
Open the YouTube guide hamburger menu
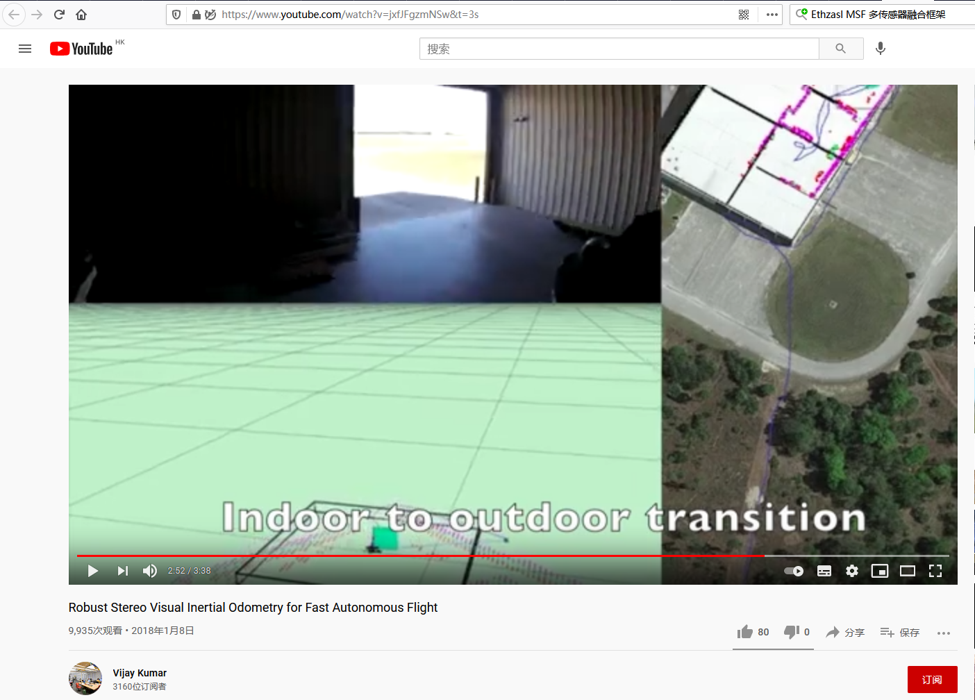click(25, 48)
